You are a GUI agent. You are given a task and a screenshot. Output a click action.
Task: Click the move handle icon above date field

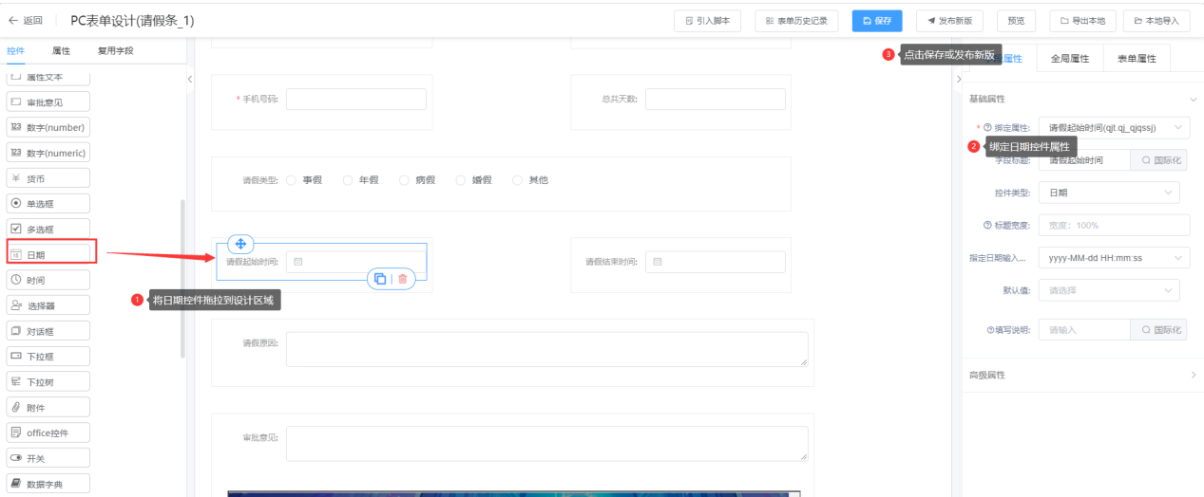(x=239, y=244)
